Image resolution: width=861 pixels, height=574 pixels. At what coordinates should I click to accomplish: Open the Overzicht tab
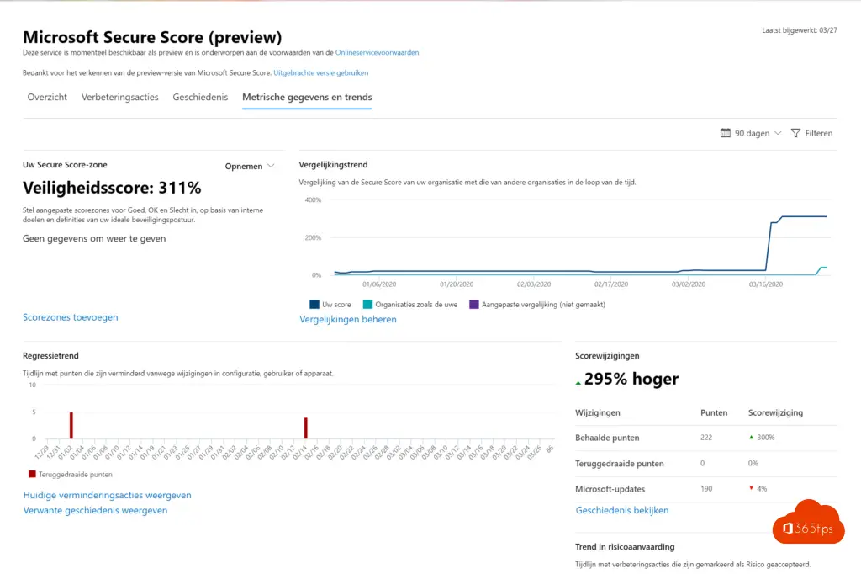pyautogui.click(x=47, y=98)
